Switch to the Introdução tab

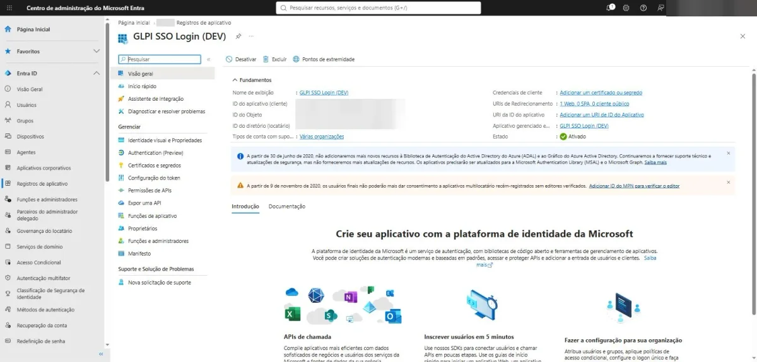[x=245, y=206]
